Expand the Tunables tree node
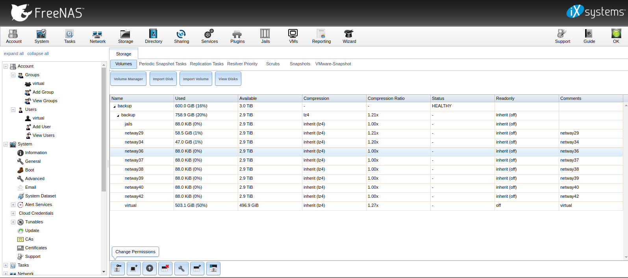This screenshot has height=278, width=628. (x=13, y=222)
